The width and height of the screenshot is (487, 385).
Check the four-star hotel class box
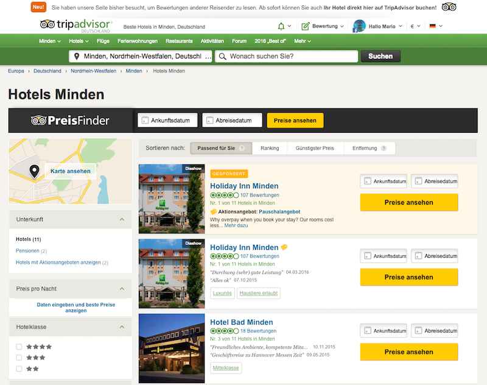pos(19,347)
